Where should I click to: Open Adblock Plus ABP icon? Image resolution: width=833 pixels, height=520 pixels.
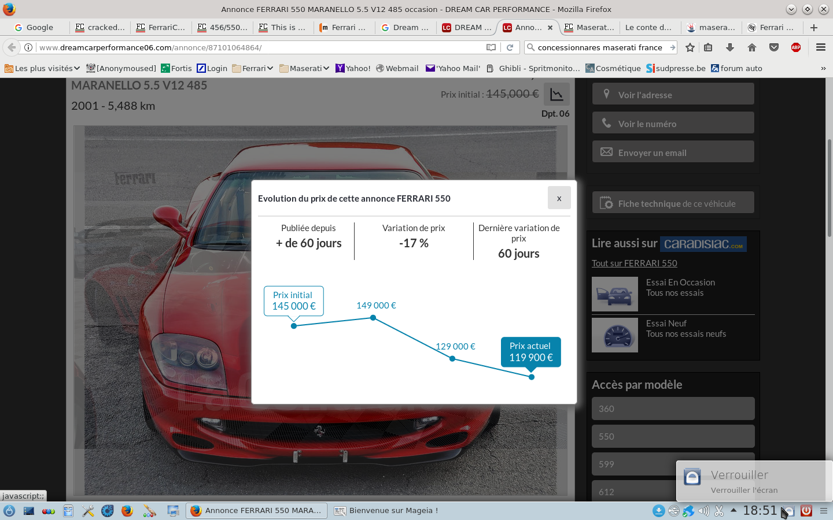[796, 47]
